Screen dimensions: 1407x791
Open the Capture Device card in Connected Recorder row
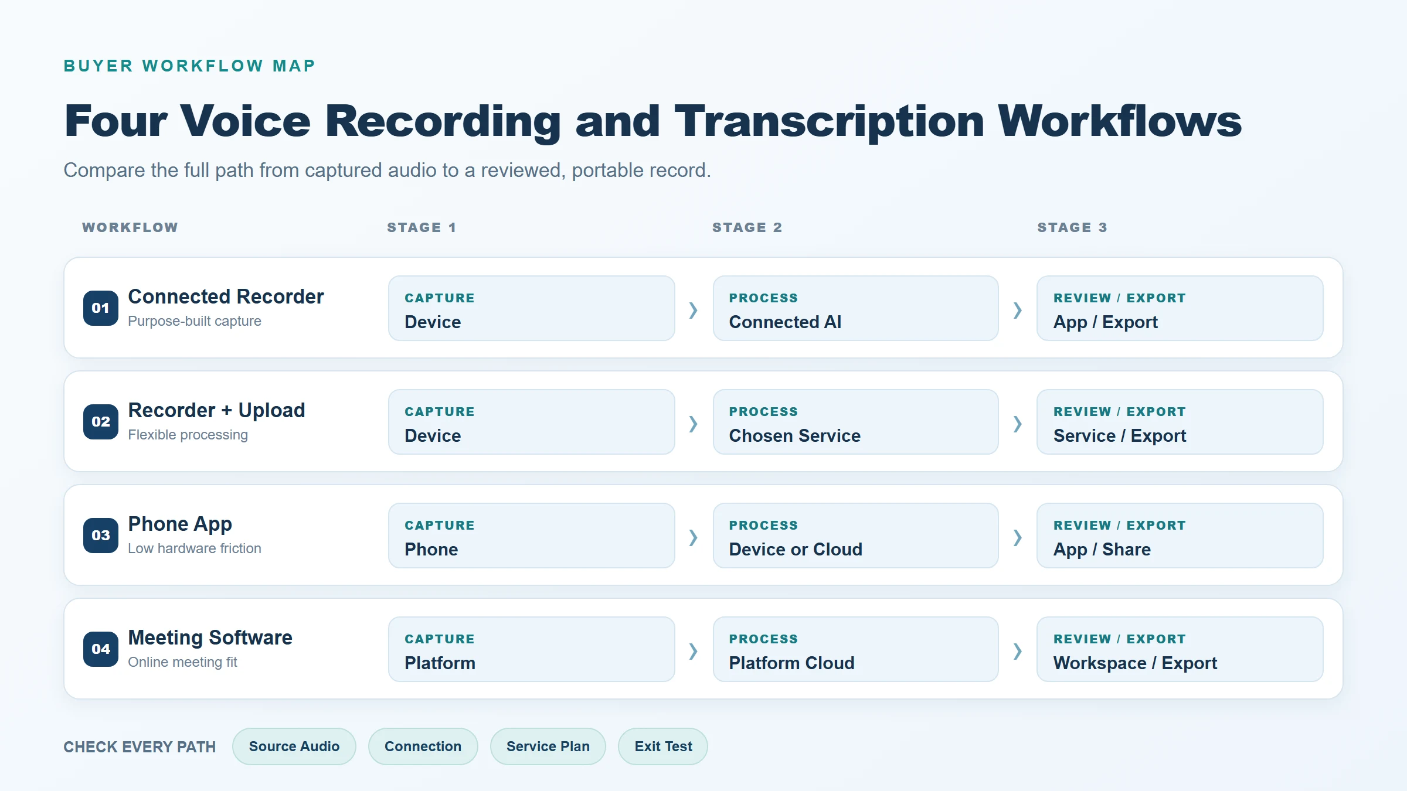(x=532, y=308)
